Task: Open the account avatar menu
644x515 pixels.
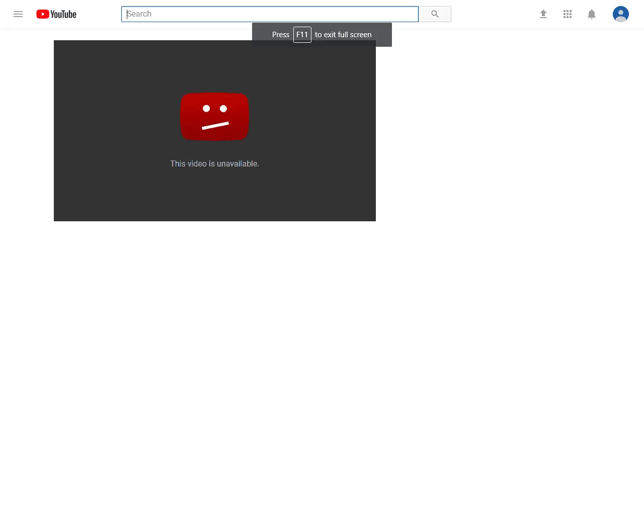Action: pyautogui.click(x=620, y=14)
